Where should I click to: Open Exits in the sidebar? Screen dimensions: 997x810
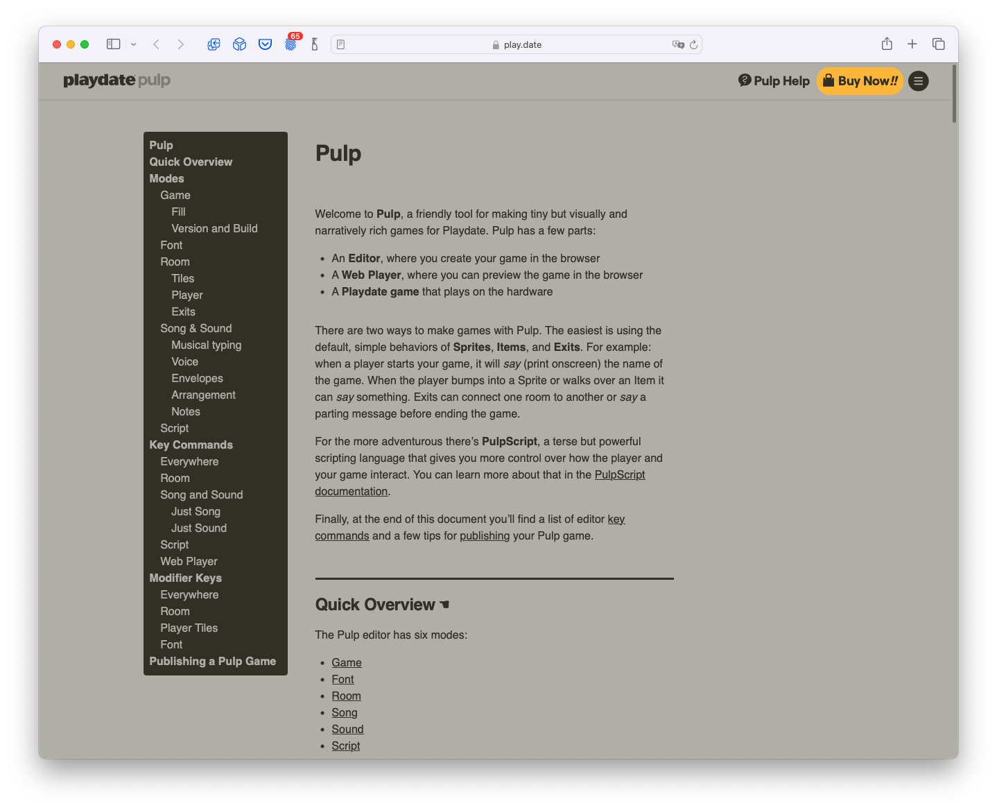pos(184,311)
